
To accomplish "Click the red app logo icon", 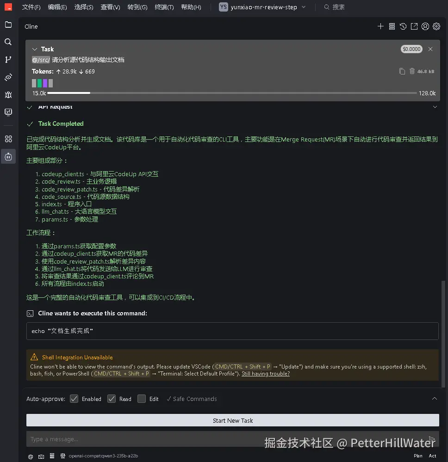I will coord(8,7).
